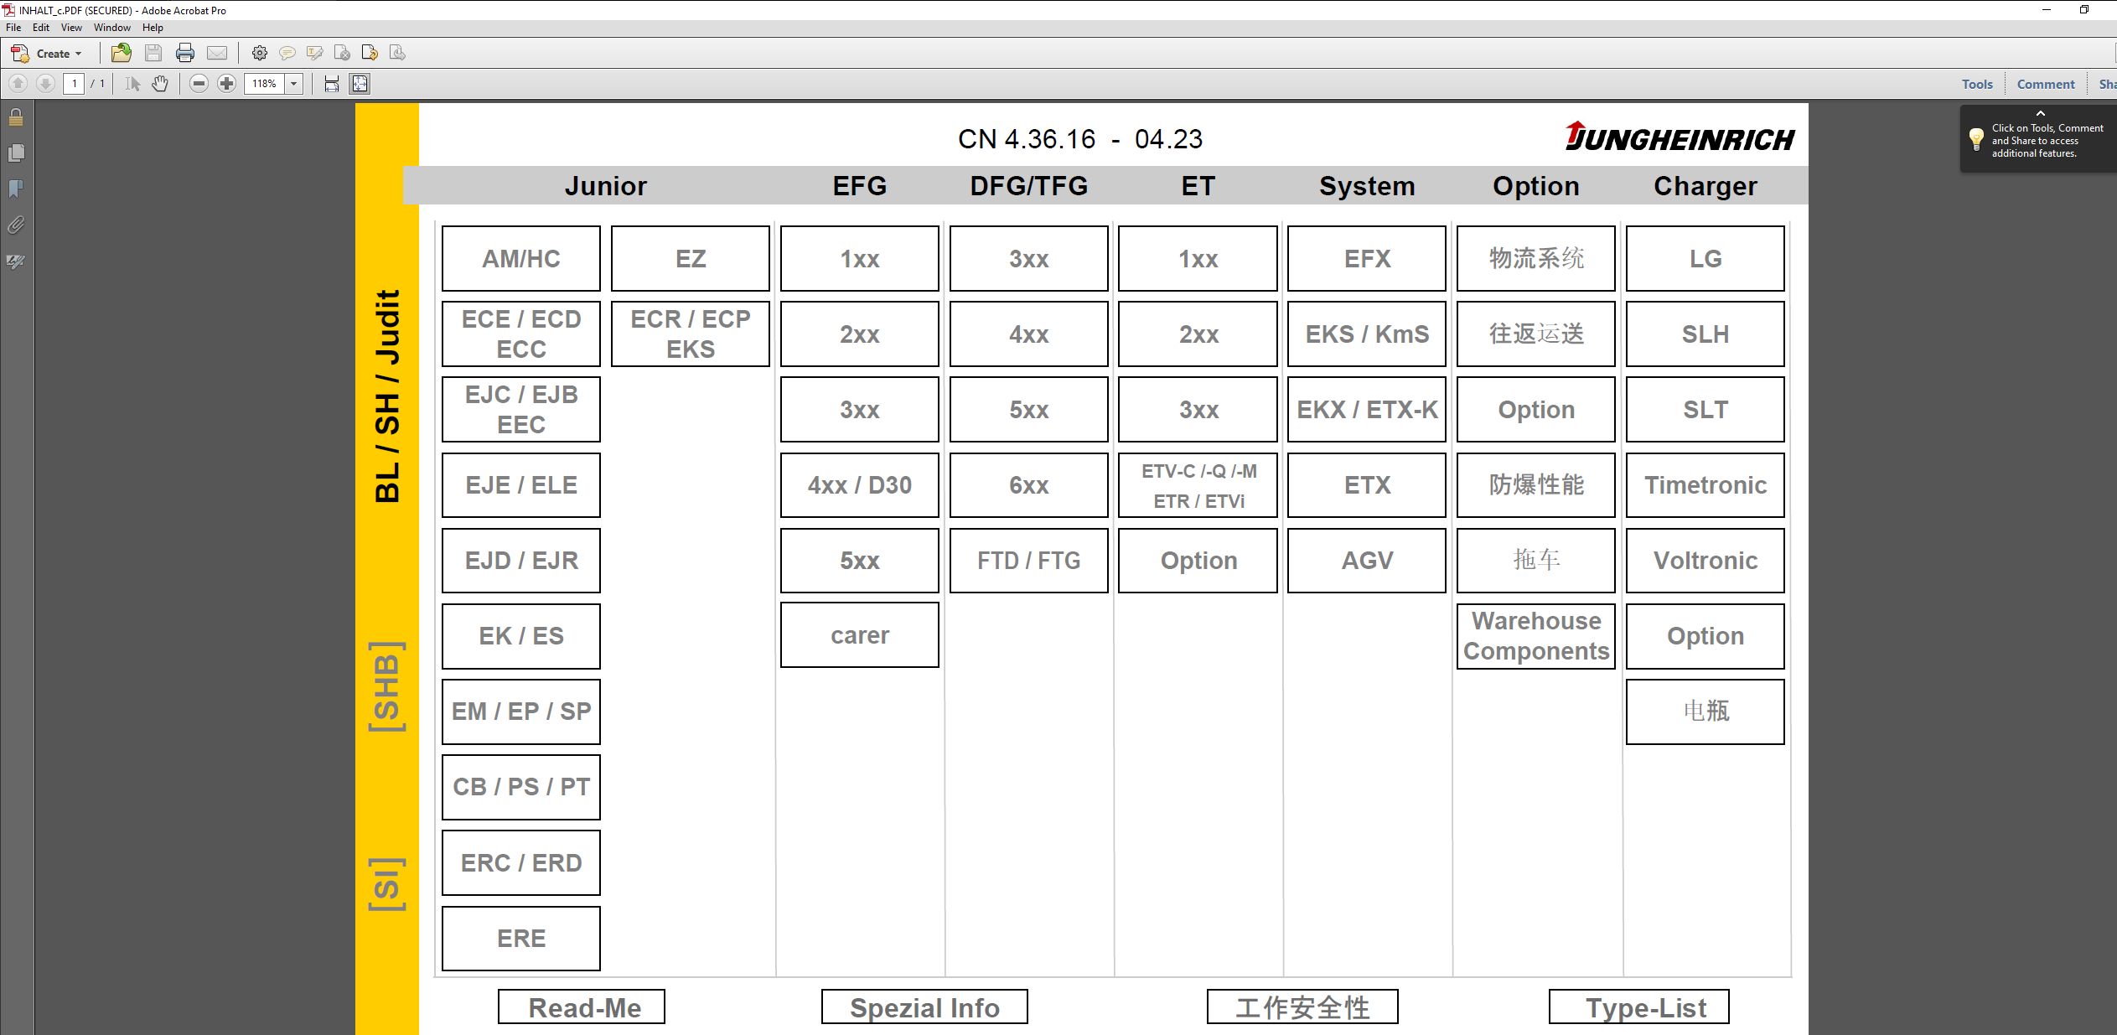Click the ERE box

click(x=521, y=938)
